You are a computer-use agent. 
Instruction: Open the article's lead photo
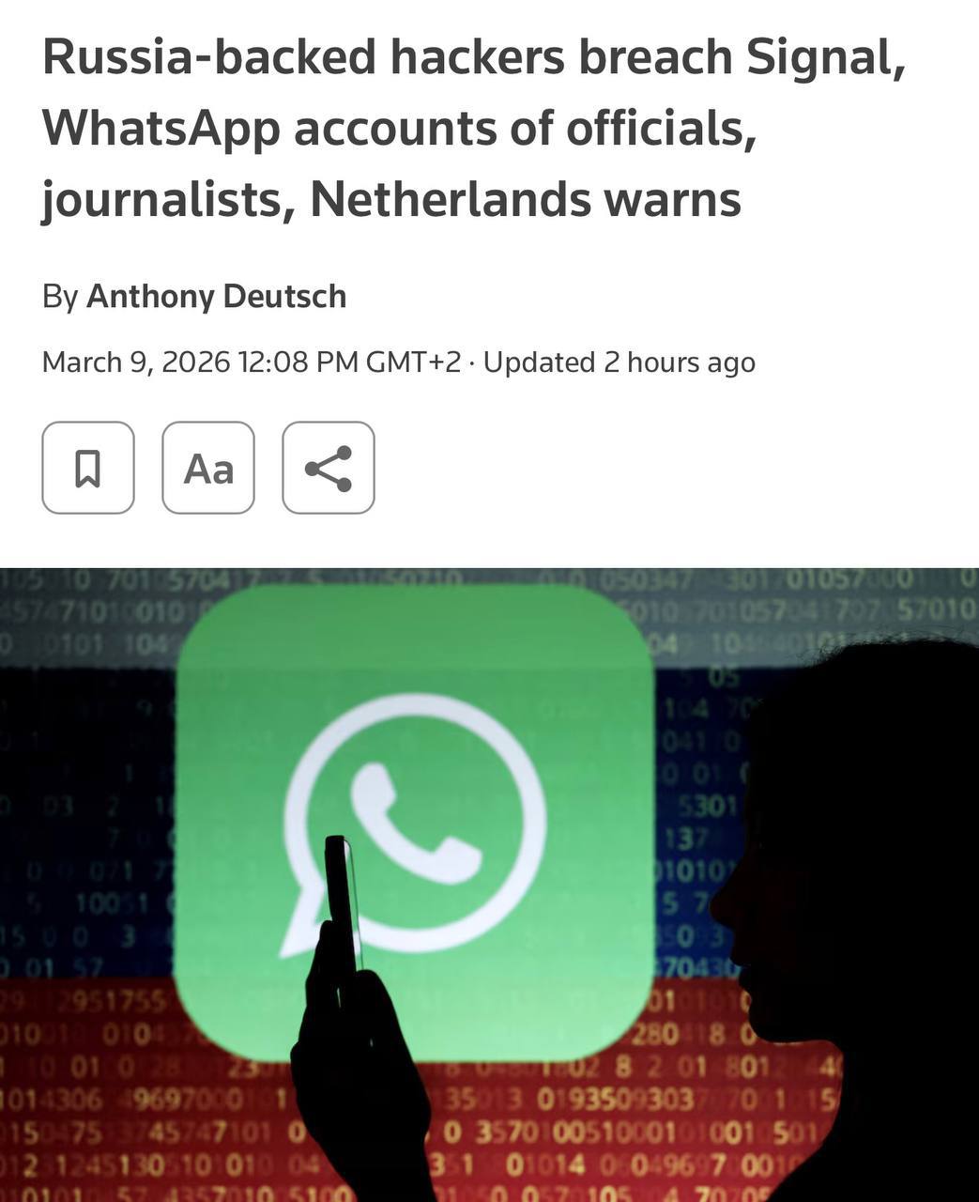point(489,885)
